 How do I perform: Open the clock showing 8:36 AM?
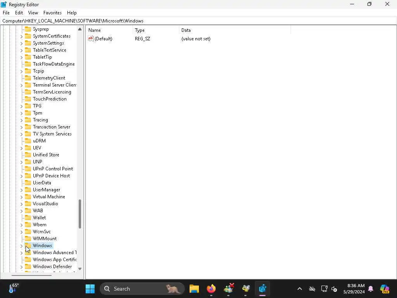(x=354, y=289)
